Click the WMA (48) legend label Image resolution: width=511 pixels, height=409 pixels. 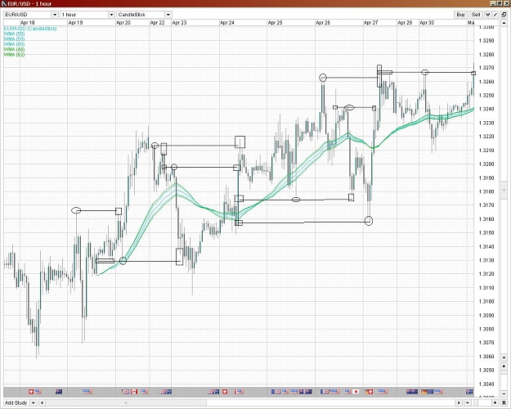14,50
